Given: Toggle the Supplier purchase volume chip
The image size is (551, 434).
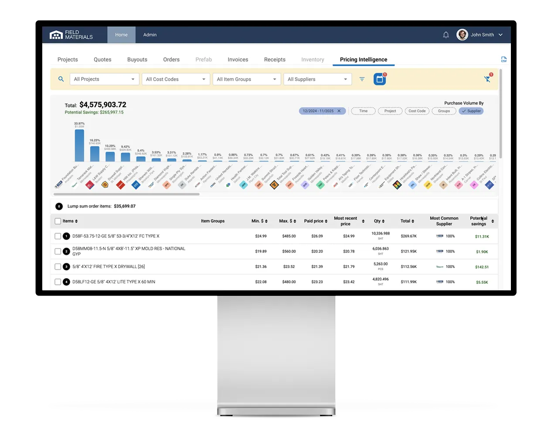Looking at the screenshot, I should coord(471,111).
